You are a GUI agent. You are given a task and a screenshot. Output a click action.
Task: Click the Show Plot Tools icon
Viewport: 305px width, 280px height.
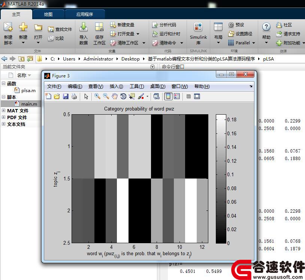click(x=197, y=96)
